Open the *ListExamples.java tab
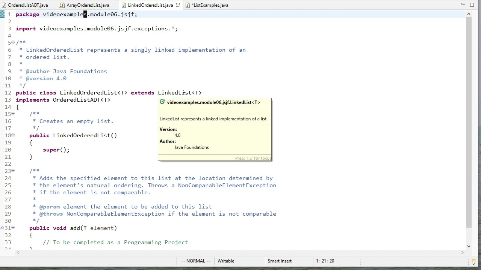This screenshot has width=481, height=270. (210, 5)
